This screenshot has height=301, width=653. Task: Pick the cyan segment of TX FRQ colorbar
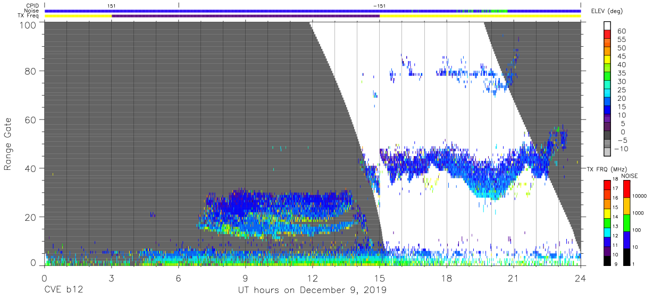coord(607,232)
